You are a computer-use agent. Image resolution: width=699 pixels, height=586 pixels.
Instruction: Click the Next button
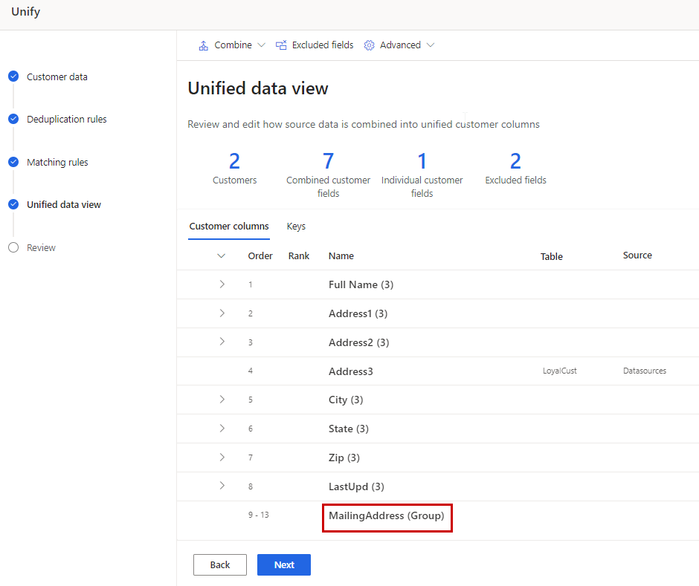coord(283,564)
